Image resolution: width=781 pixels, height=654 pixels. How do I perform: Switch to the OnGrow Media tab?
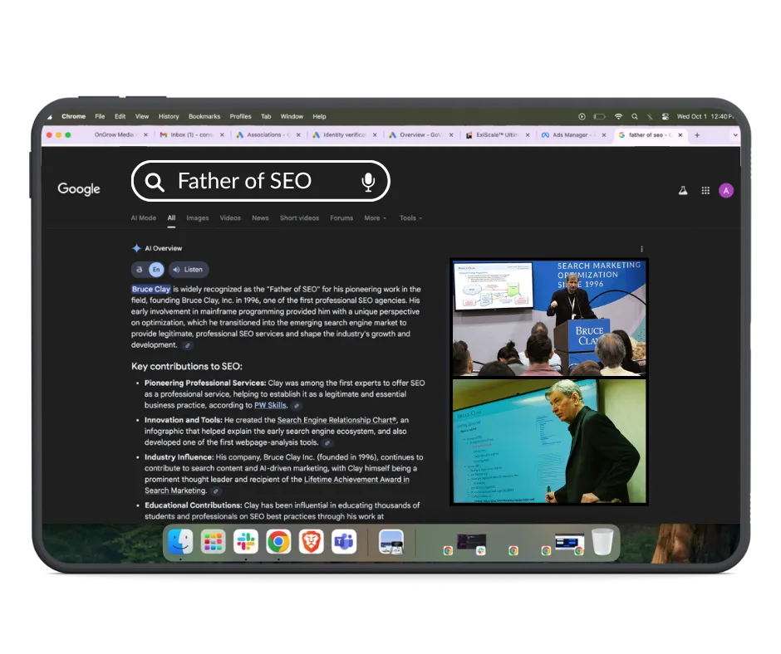coord(114,135)
